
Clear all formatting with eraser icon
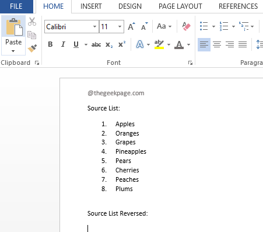[x=186, y=26]
